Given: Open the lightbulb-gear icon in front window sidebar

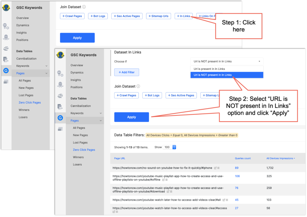Looking at the screenshot, I should point(60,73).
